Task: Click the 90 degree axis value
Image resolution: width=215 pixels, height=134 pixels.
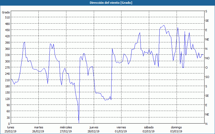Action: (8, 105)
